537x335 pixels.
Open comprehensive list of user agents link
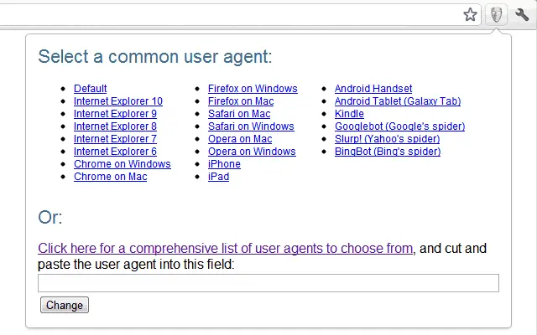(x=226, y=248)
